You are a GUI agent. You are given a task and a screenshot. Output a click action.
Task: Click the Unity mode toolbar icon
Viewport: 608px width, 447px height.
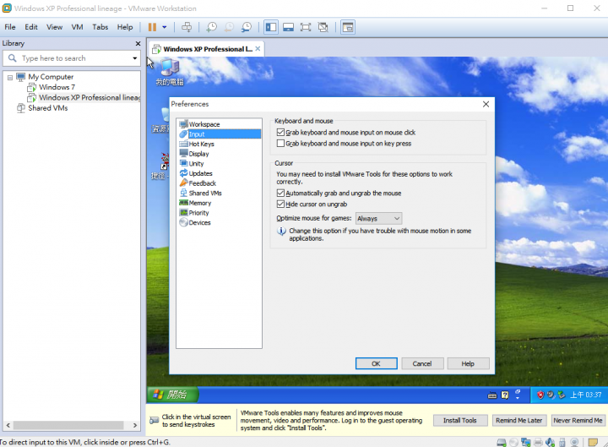point(323,27)
